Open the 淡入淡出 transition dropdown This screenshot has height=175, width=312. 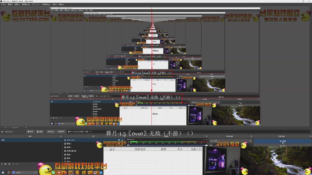[230, 141]
